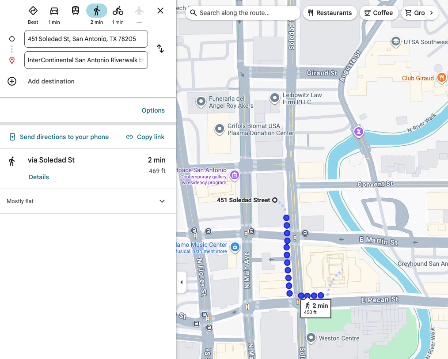
Task: Open Funeraria del Angel Roy Akers pin
Action: click(201, 102)
